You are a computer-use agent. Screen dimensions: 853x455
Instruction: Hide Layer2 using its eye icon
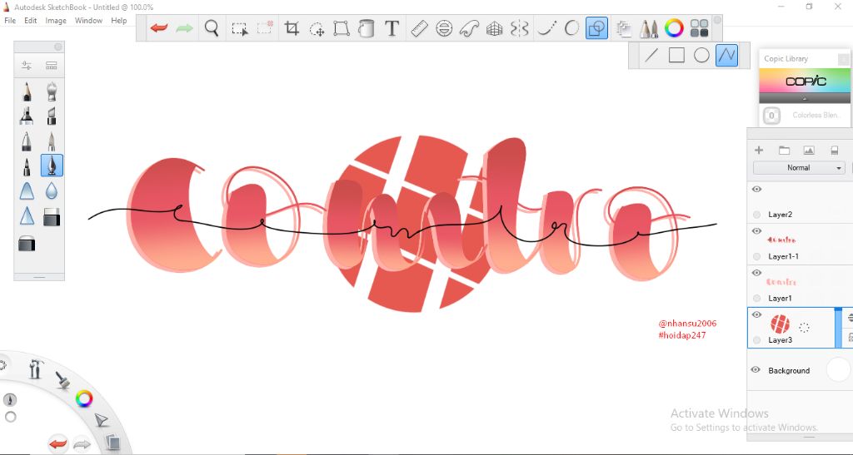coord(756,189)
